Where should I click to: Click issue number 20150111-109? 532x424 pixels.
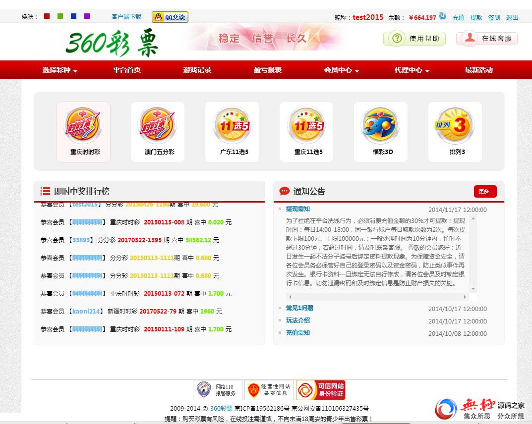tap(164, 329)
